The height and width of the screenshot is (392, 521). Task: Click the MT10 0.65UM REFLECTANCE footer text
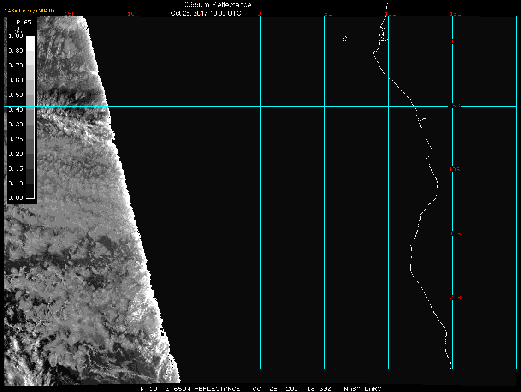[x=190, y=389]
